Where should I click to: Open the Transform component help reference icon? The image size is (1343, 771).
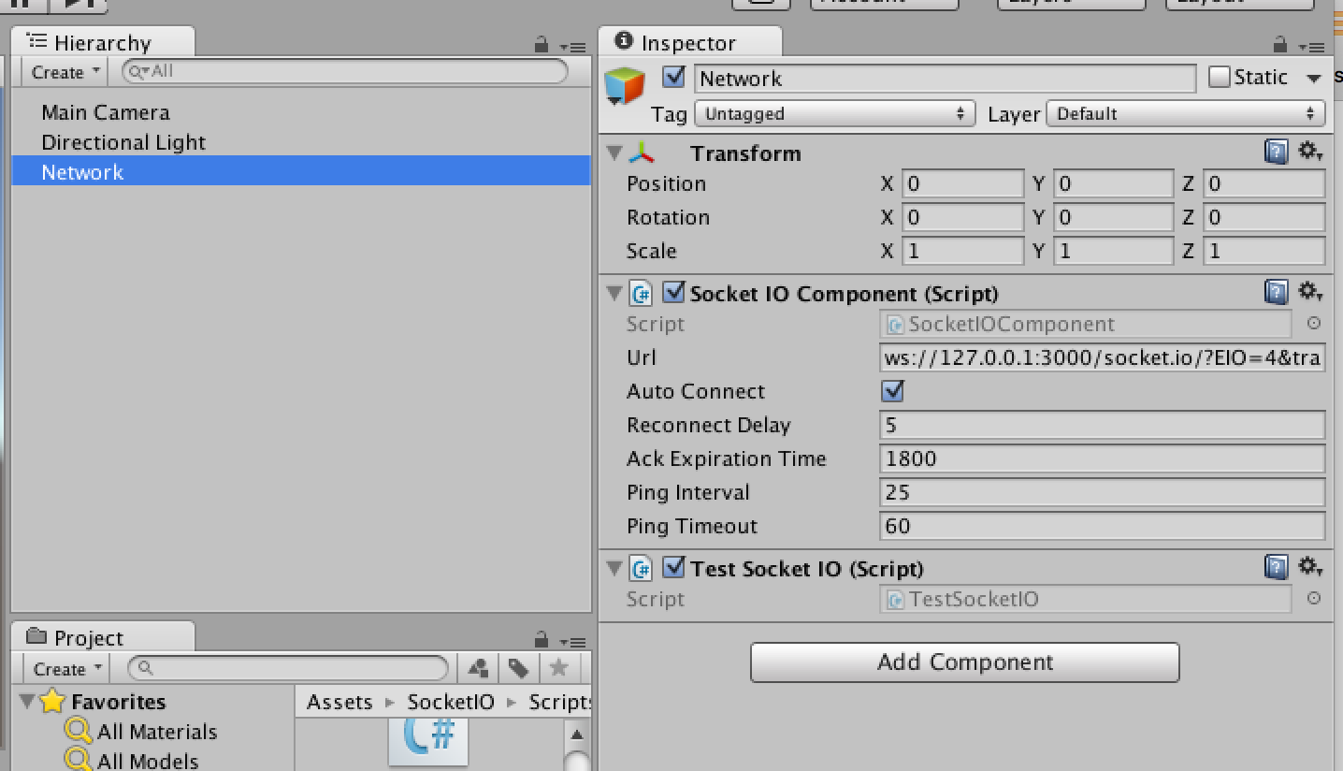(x=1276, y=150)
